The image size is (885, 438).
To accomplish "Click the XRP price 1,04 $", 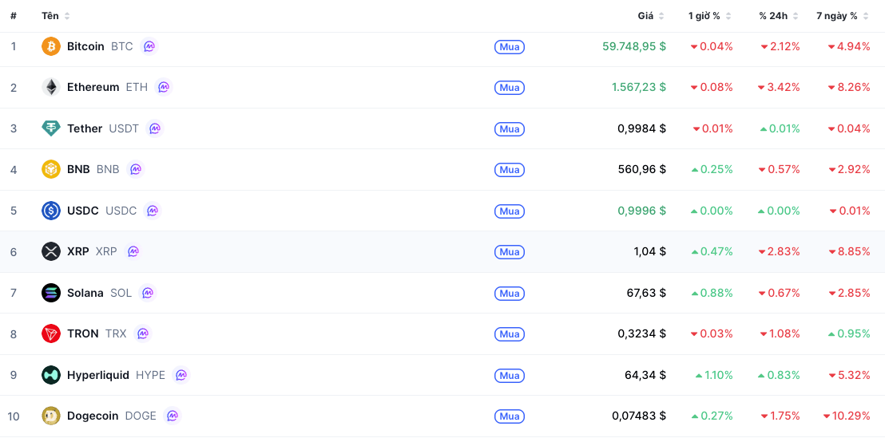I will [649, 251].
